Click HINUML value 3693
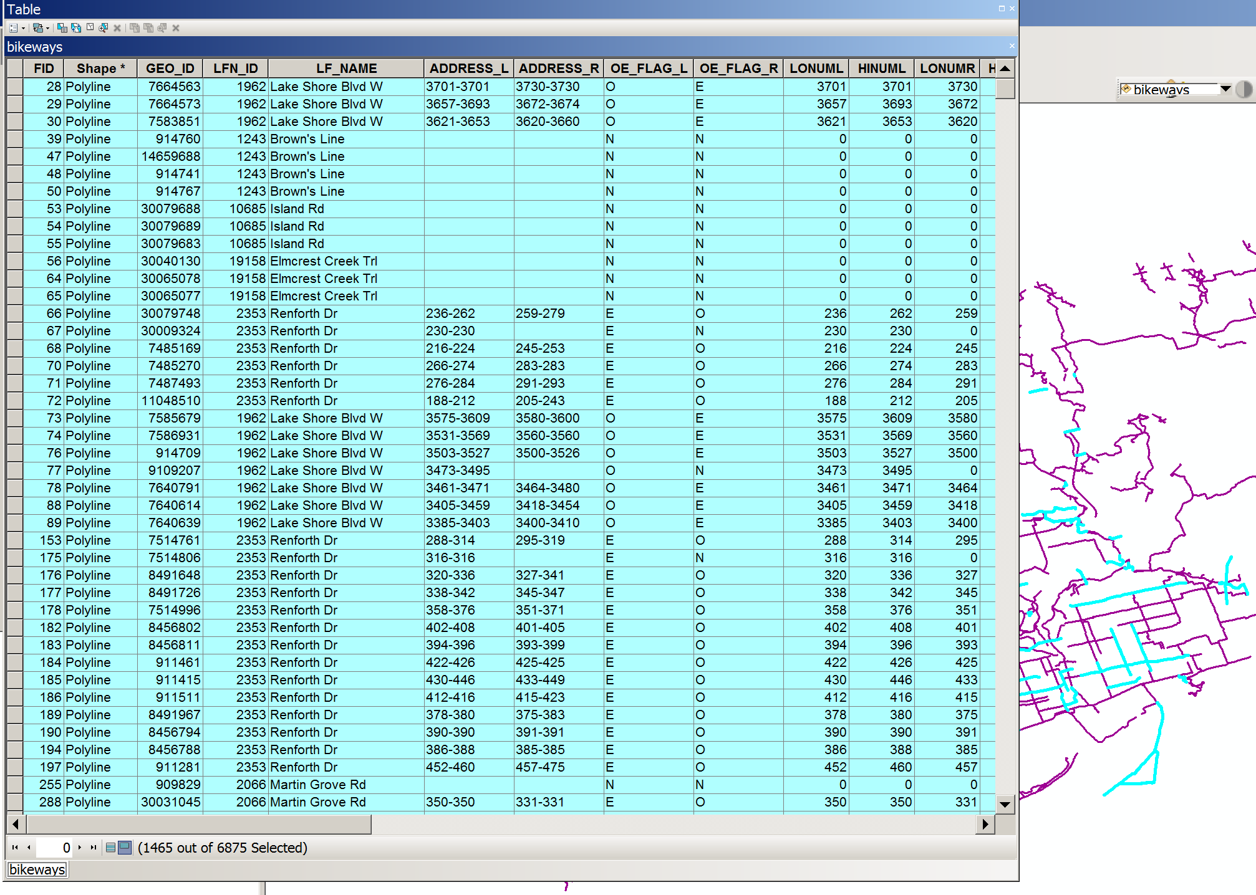This screenshot has width=1256, height=895. (881, 104)
